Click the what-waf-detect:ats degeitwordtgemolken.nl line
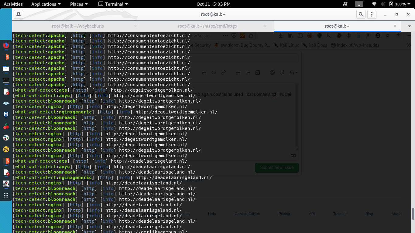Viewport: 415px width, 233px height. point(103,90)
